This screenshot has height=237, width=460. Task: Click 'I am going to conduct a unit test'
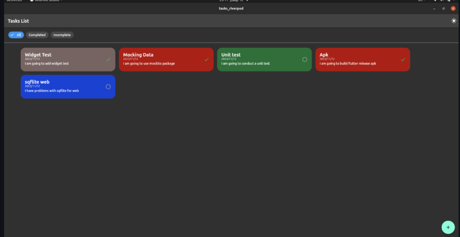[246, 64]
